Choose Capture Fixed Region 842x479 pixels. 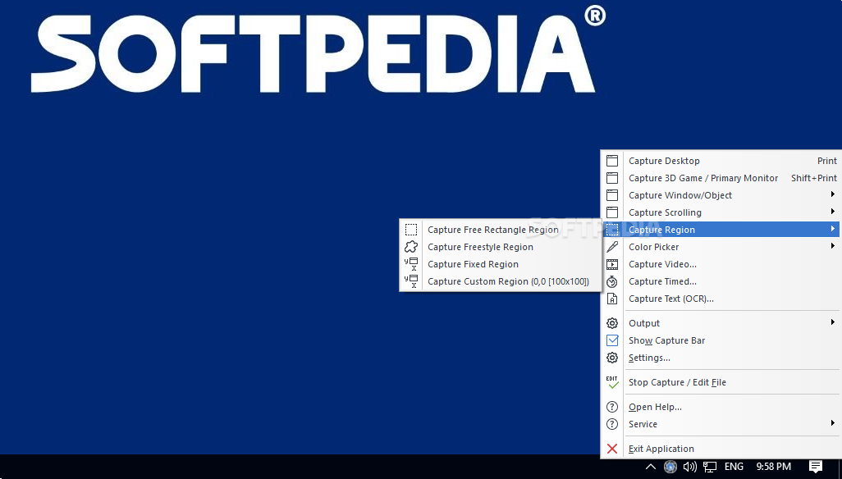point(501,264)
